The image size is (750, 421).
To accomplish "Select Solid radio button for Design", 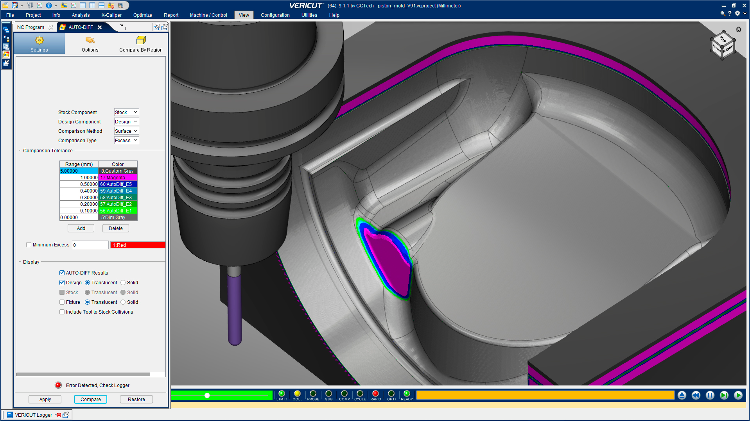I will coord(123,283).
